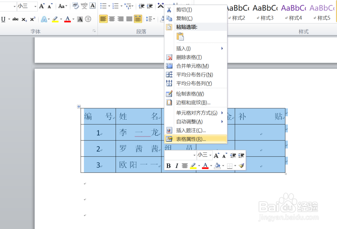Toggle subscript in the ribbon

[24, 19]
